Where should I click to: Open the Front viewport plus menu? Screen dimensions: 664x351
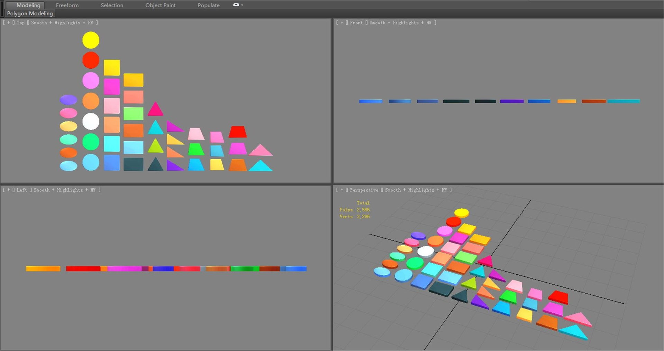342,22
